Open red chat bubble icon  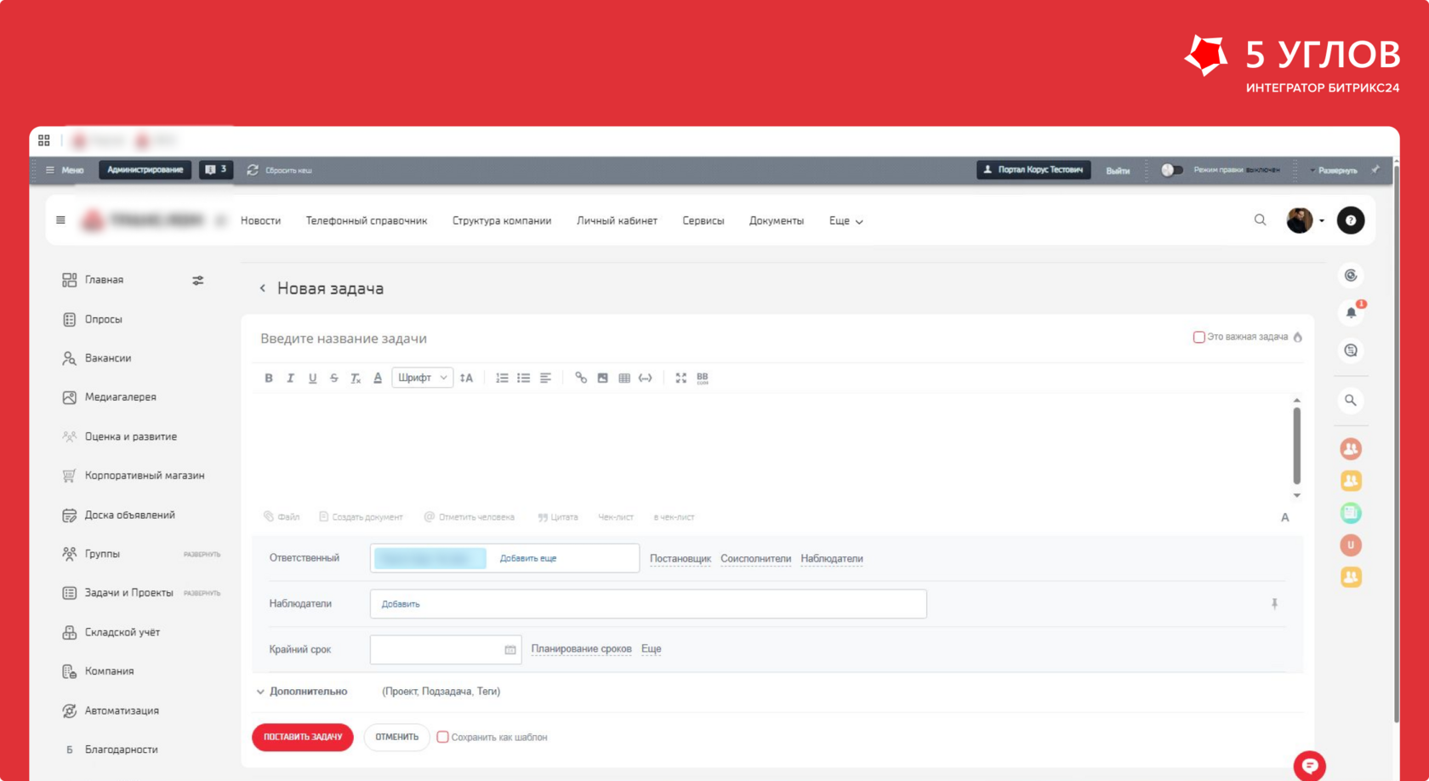(x=1310, y=766)
